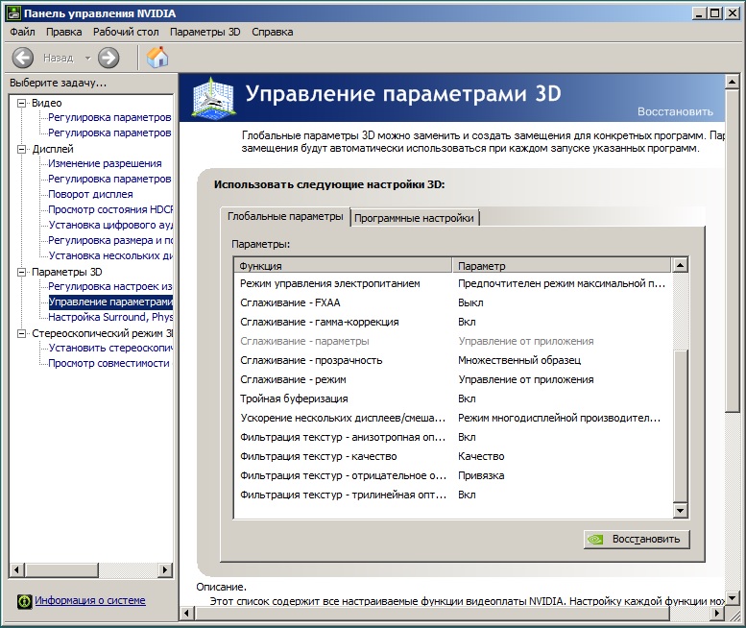Switch to Глобальные параметры tab
This screenshot has height=628, width=746.
[285, 216]
